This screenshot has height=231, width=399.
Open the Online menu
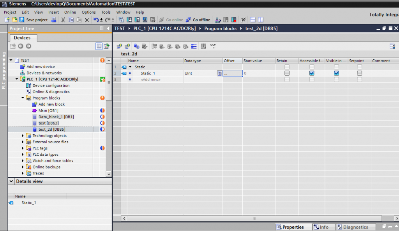[x=70, y=12]
